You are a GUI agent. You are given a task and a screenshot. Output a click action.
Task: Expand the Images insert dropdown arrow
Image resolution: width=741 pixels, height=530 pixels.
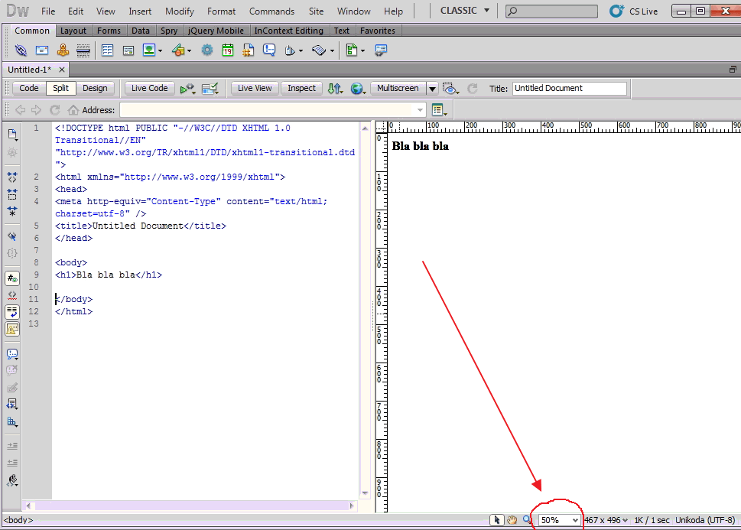[x=160, y=50]
